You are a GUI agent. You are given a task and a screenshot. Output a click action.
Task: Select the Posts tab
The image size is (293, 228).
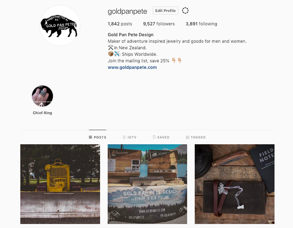tap(98, 137)
